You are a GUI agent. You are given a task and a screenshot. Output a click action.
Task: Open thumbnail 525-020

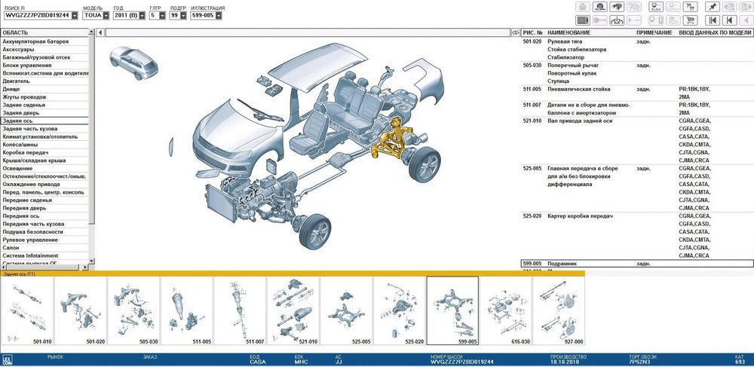point(399,310)
